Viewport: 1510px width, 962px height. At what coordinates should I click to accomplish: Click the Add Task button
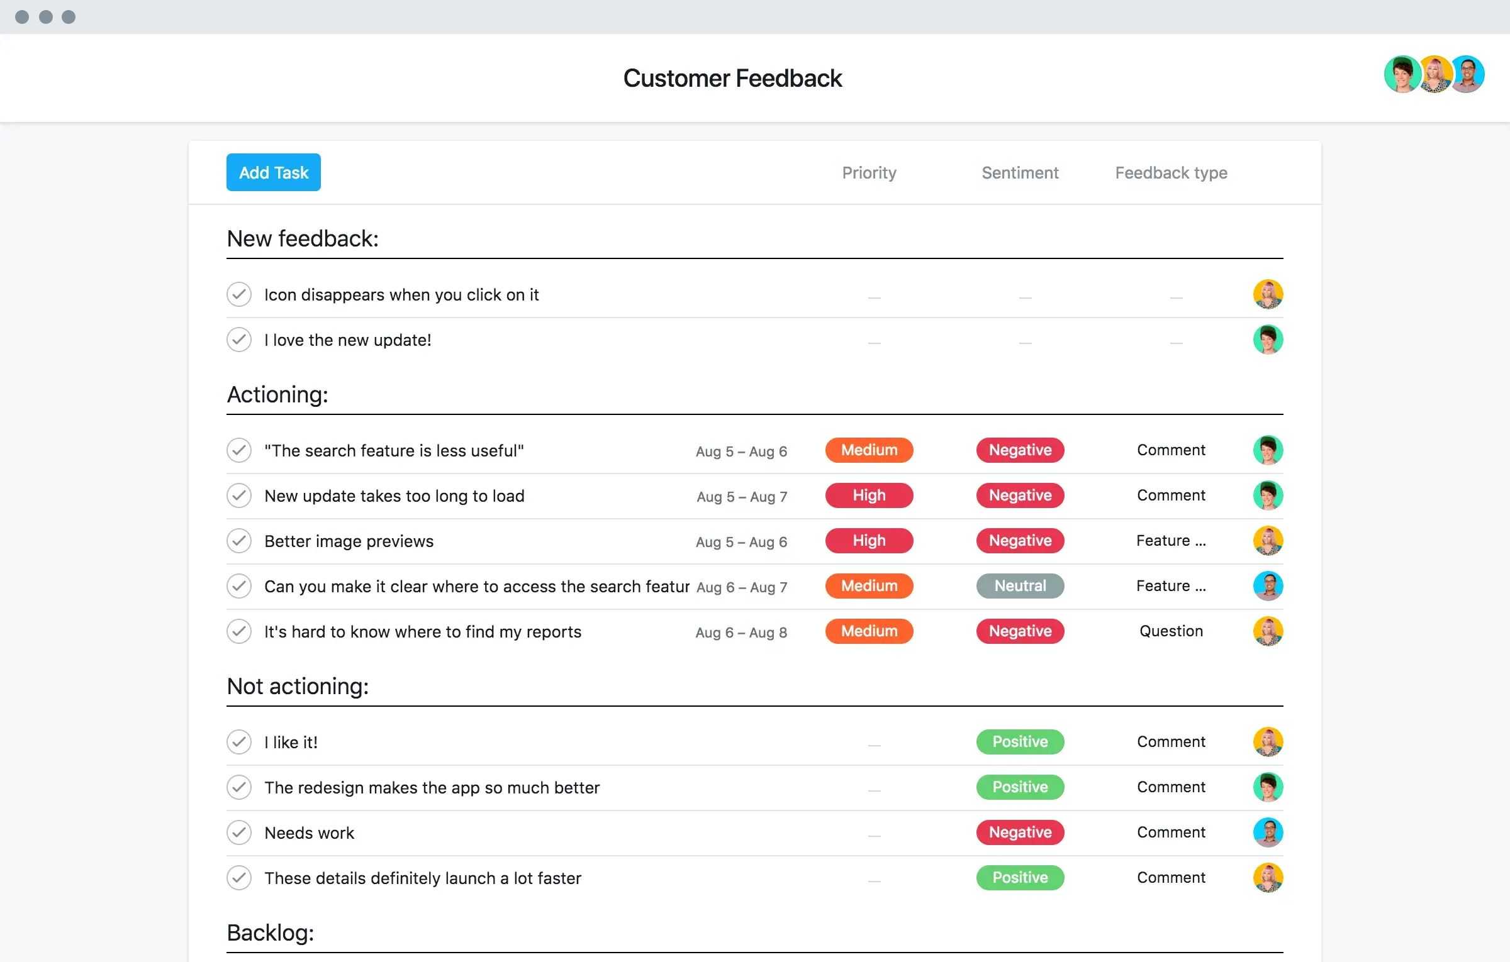pos(273,172)
